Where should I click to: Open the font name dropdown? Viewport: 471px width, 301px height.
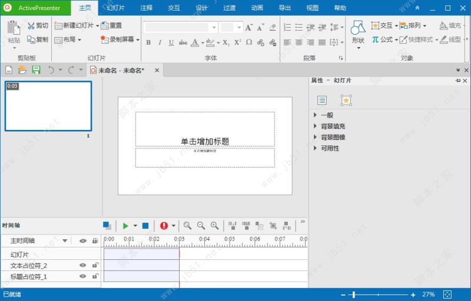[214, 28]
